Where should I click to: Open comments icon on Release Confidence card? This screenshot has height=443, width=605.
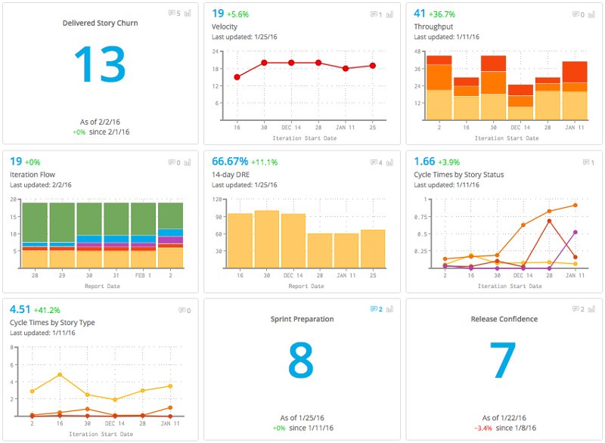point(578,309)
